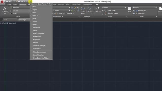Uncheck Save in the customize menu
The width and height of the screenshot is (162, 91).
[x=41, y=13]
